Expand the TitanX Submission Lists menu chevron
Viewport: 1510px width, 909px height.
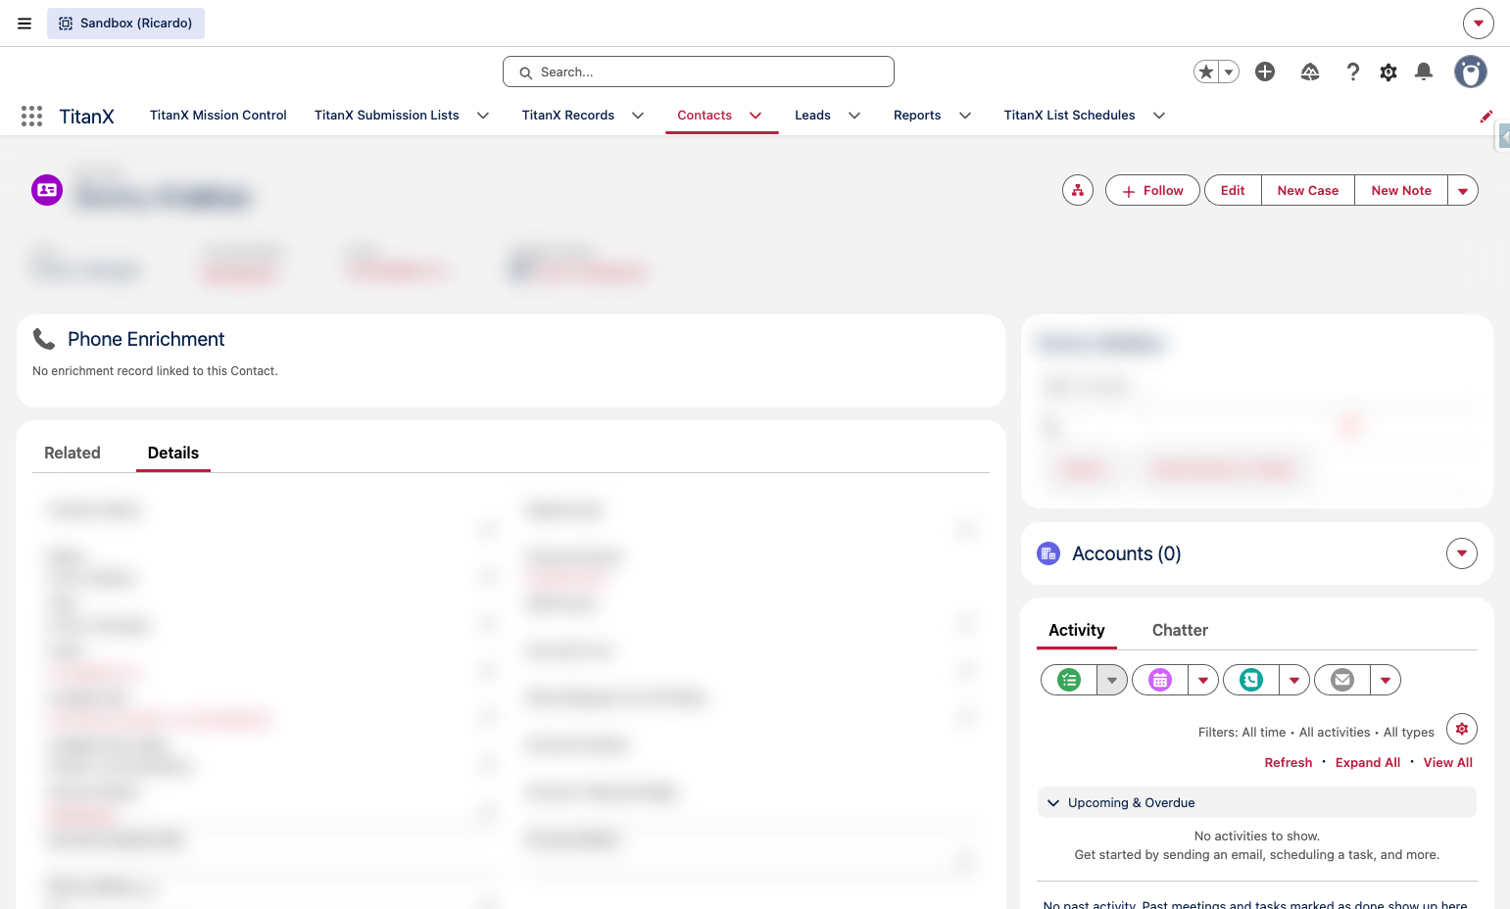pos(483,116)
